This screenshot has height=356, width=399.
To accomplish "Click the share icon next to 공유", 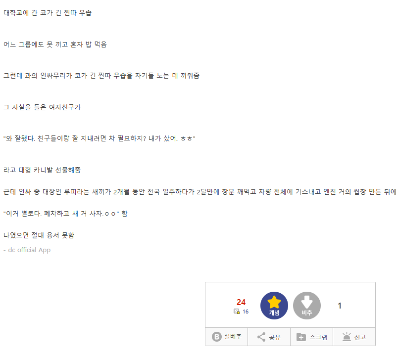I will (261, 337).
